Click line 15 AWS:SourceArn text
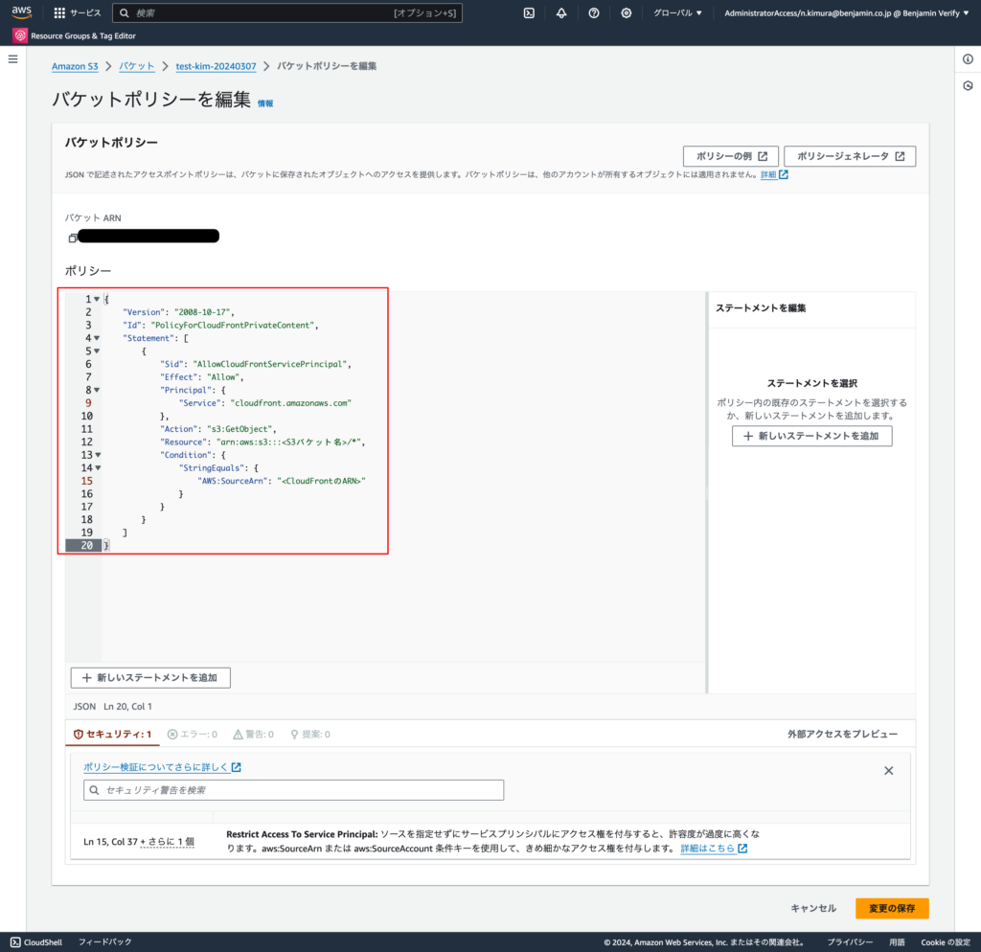The image size is (981, 952). [x=282, y=481]
